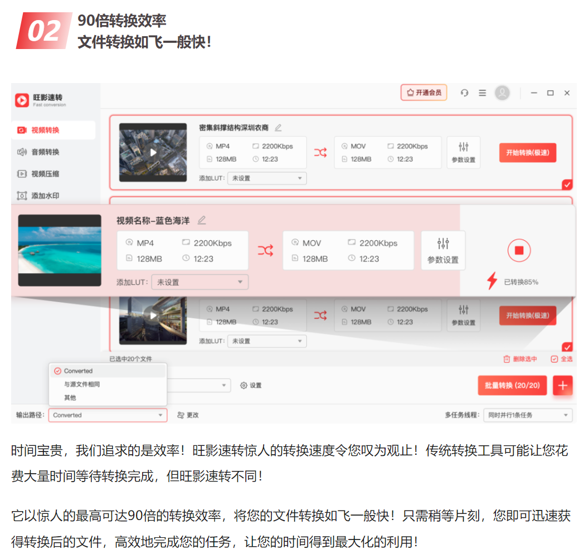Play the 密集斜撑结构深圳农商 video thumbnail
The width and height of the screenshot is (579, 549).
point(153,152)
